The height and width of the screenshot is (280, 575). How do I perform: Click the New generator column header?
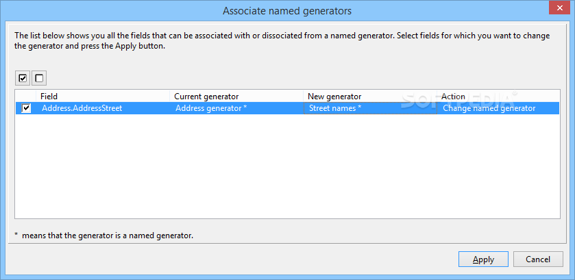click(x=370, y=97)
